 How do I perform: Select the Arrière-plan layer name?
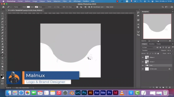click(x=153, y=69)
